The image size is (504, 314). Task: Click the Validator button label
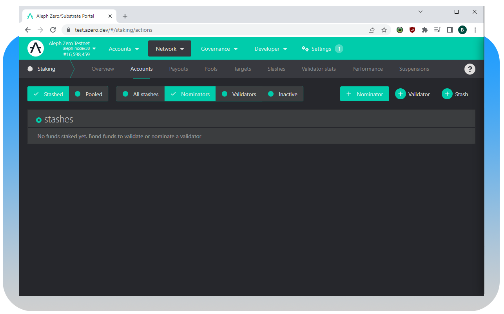[419, 94]
